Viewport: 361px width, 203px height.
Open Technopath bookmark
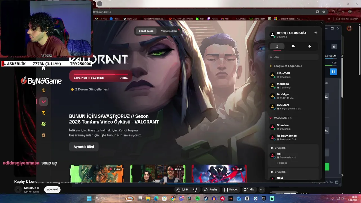tap(257, 19)
